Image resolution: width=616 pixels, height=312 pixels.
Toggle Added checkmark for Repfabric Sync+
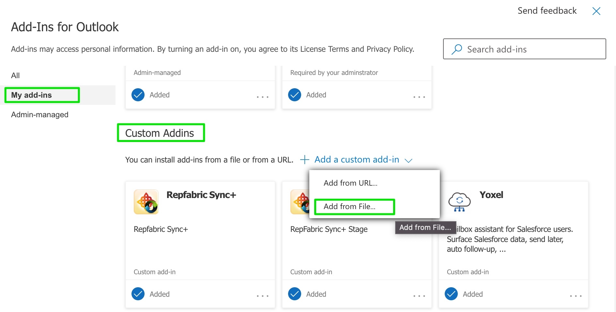tap(138, 294)
